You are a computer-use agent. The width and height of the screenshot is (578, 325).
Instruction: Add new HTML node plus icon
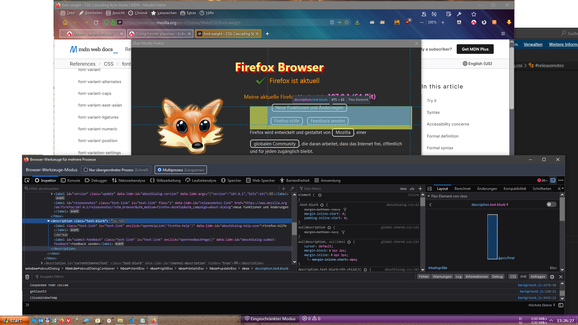[x=284, y=189]
